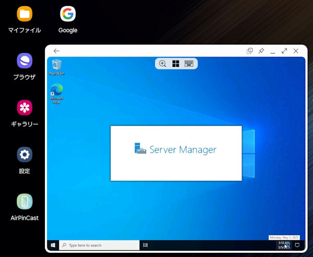This screenshot has height=257, width=313.
Task: Click Task View button on taskbar
Action: pos(146,245)
